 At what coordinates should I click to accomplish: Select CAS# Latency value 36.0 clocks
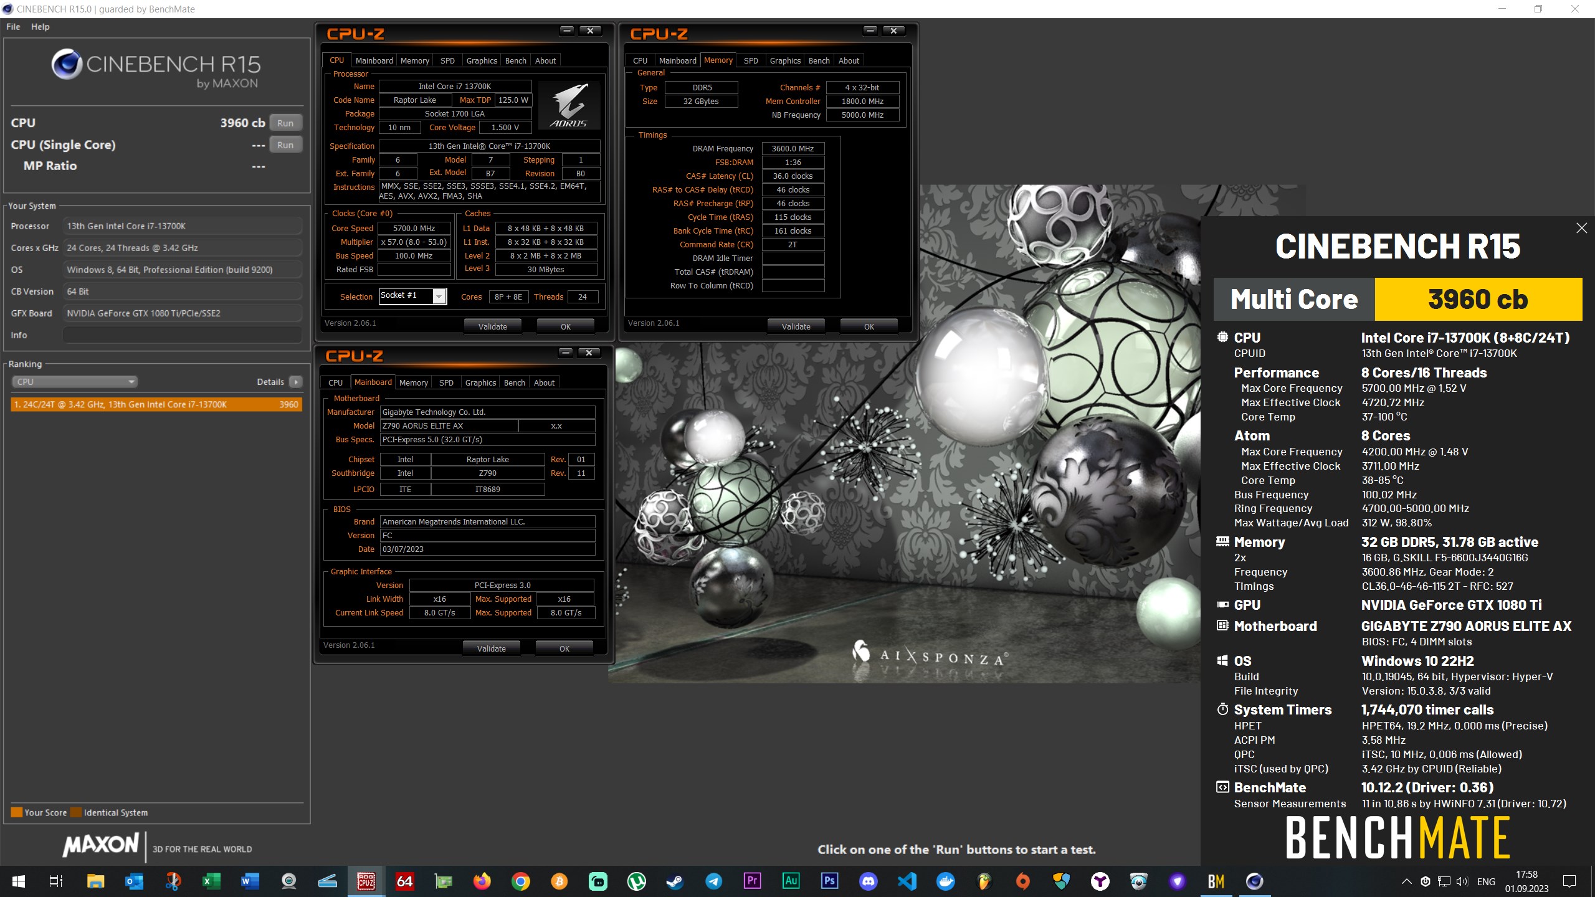(793, 176)
